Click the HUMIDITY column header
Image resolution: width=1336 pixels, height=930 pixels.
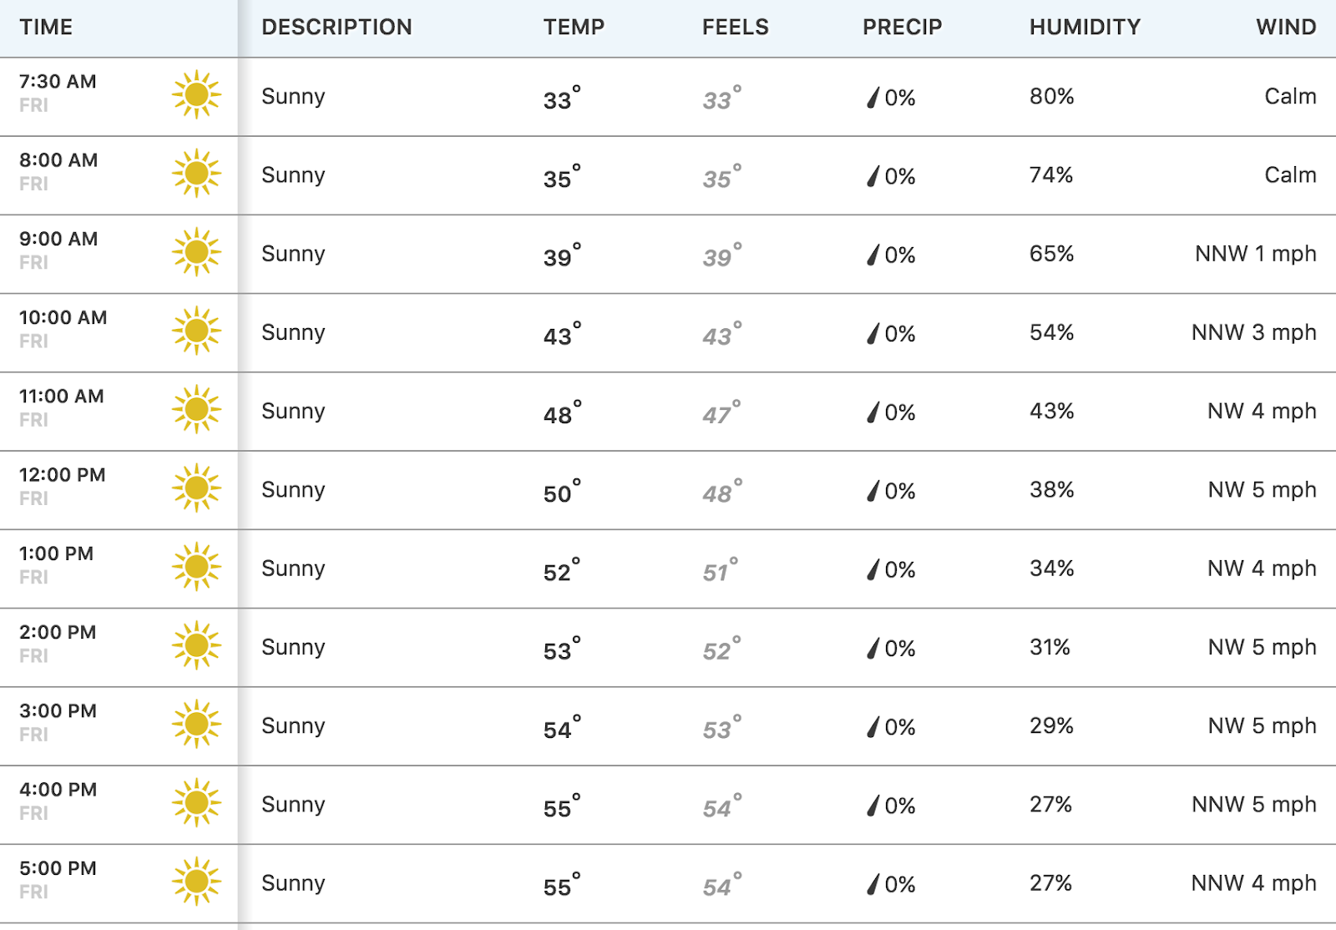point(1085,27)
